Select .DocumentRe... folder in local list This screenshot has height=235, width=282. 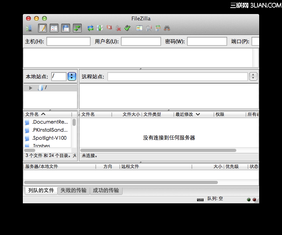[x=48, y=122]
